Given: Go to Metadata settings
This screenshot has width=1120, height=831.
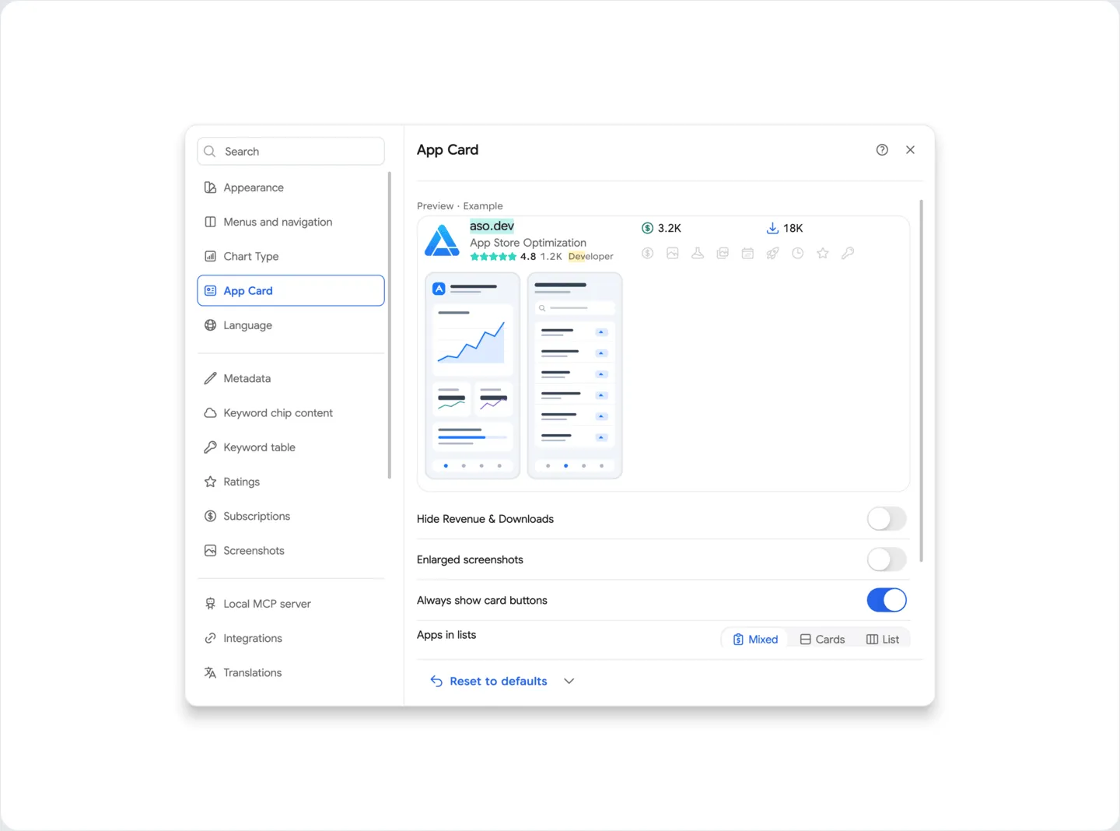Looking at the screenshot, I should (290, 378).
